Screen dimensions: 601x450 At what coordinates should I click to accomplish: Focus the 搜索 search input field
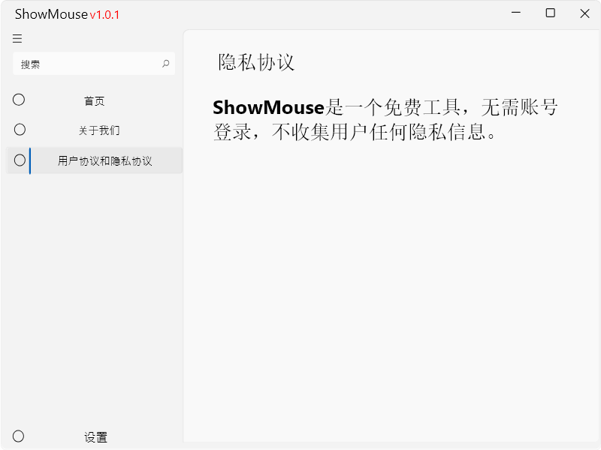point(86,64)
